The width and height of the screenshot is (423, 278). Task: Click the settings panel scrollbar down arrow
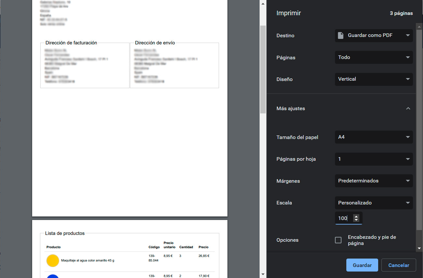(x=419, y=248)
